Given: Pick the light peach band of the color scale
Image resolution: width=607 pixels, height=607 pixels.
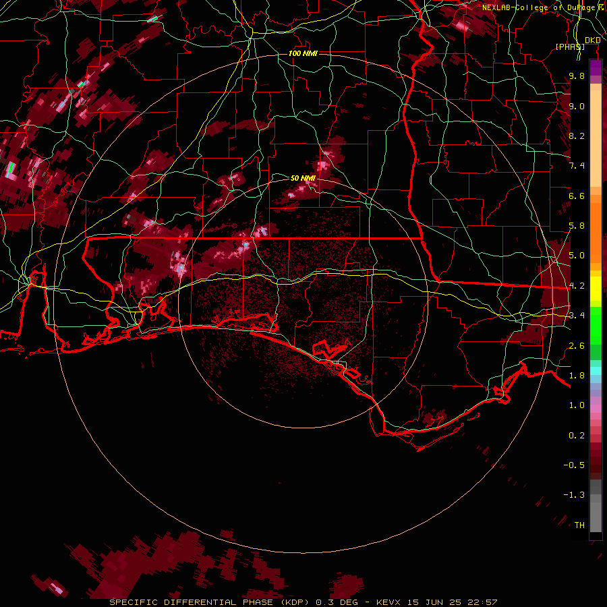Looking at the screenshot, I should tap(596, 138).
